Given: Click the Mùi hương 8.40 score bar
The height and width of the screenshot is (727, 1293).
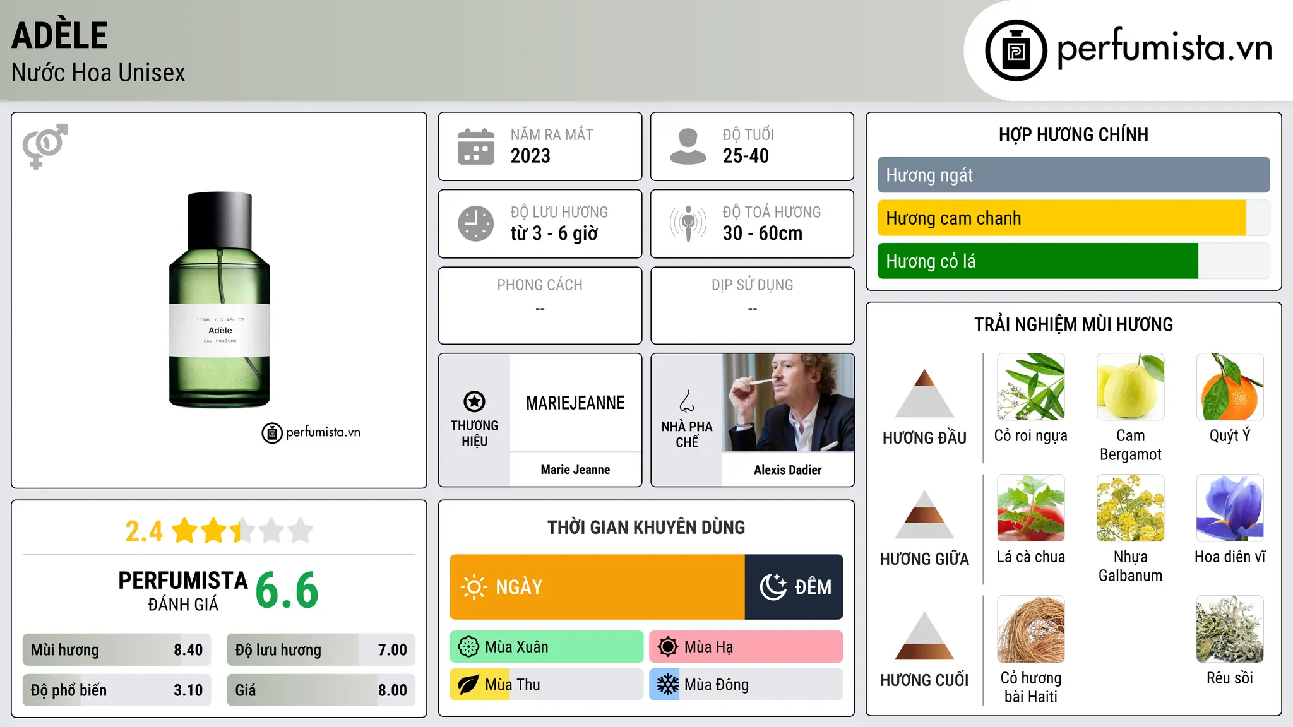Looking at the screenshot, I should (117, 650).
